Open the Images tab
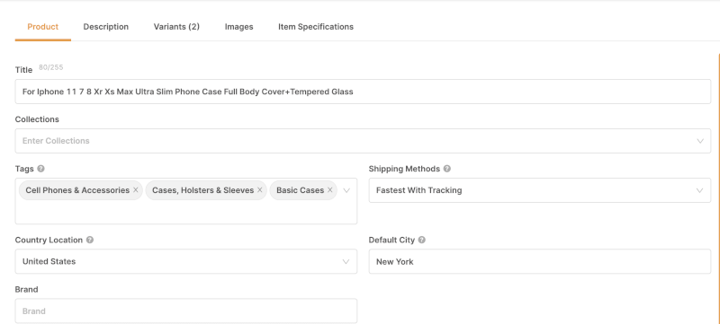Viewport: 720px width, 324px height. pos(238,27)
